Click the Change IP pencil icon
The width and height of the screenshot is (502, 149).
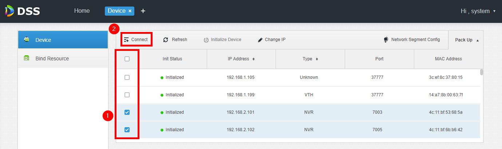260,40
